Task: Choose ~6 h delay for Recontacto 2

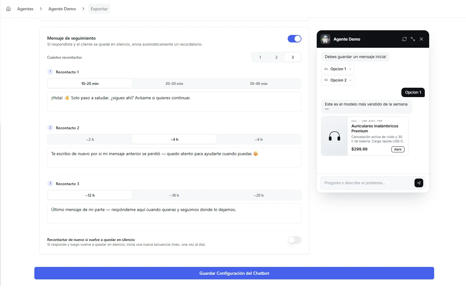Action: 259,140
